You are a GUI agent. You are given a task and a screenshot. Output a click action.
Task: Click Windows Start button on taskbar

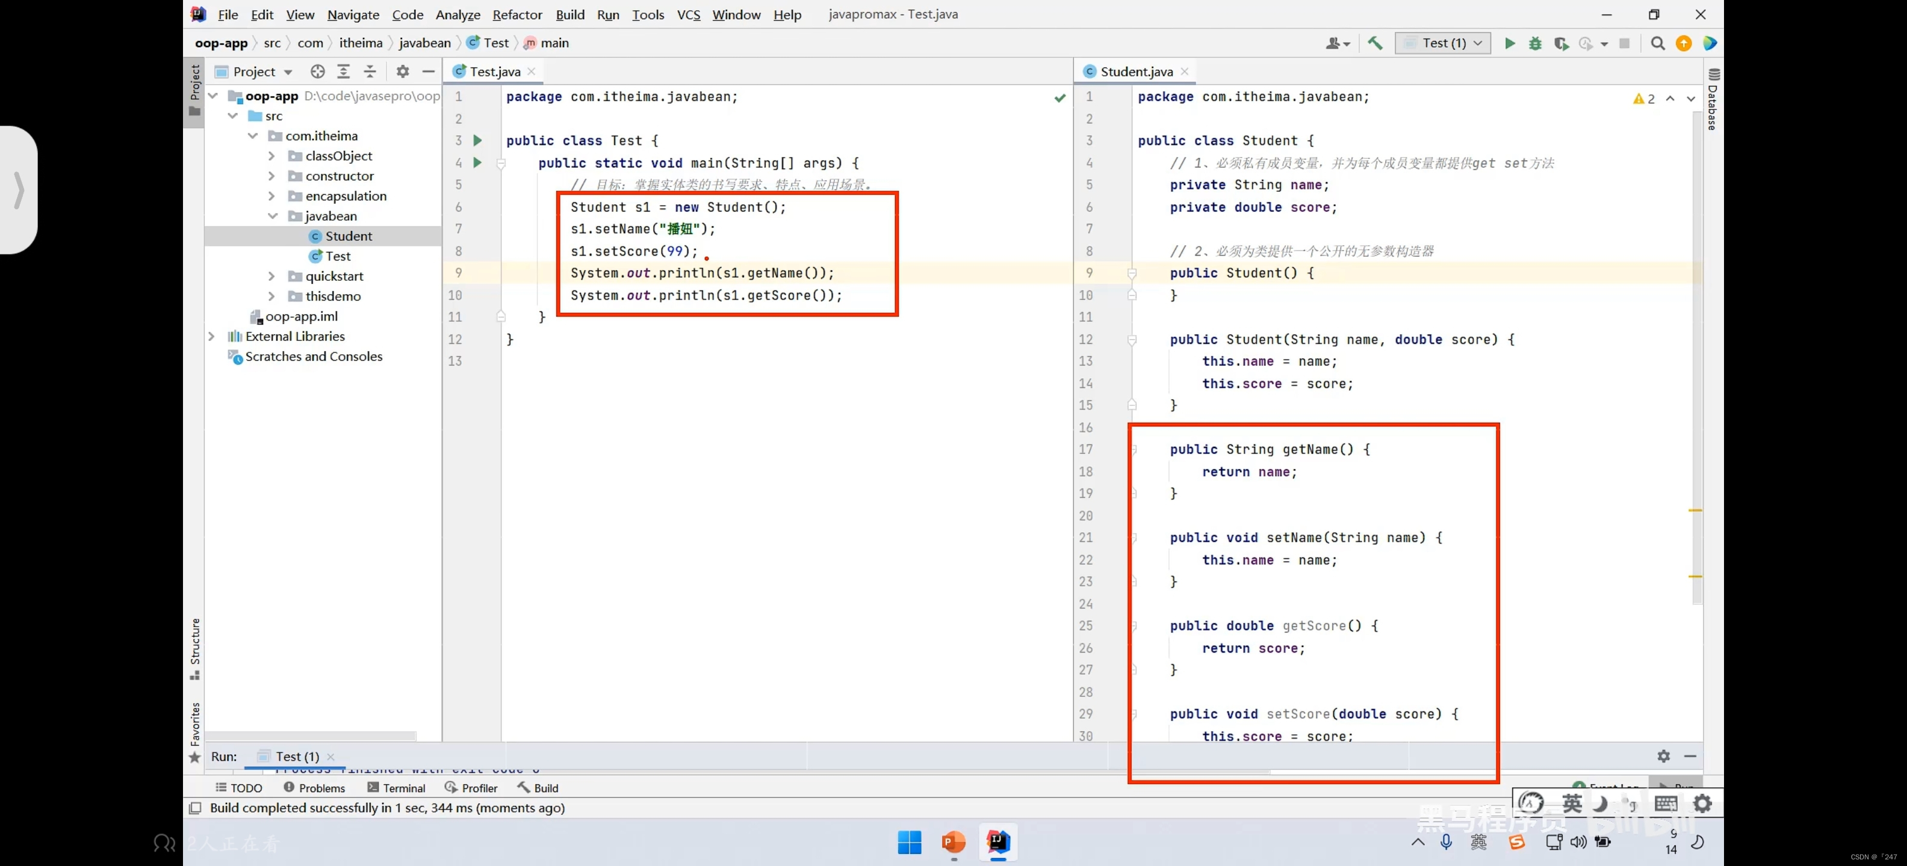click(909, 841)
